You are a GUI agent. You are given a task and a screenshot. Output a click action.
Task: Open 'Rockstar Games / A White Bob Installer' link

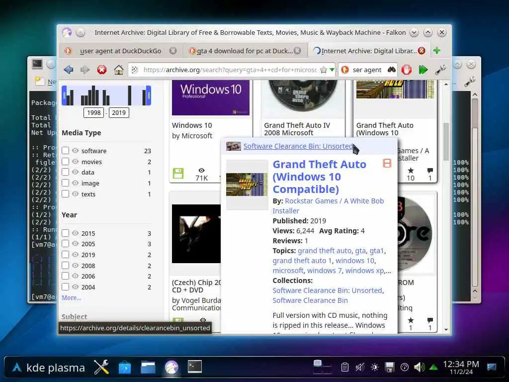[x=328, y=205]
